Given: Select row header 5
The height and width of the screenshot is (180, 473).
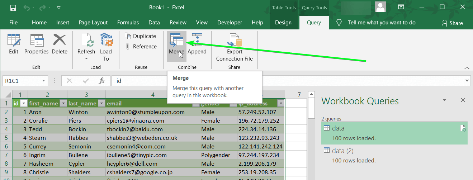Looking at the screenshot, I should pos(6,138).
